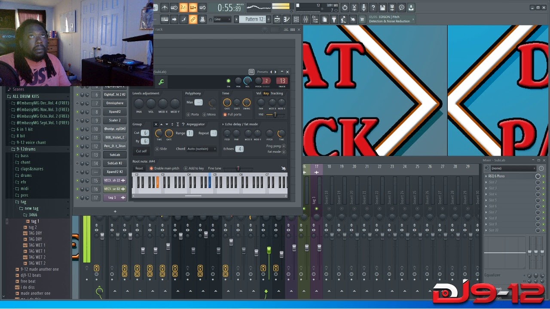Enable countdown before recording (3.2.1 icon)
This screenshot has width=550, height=309.
point(183,7)
